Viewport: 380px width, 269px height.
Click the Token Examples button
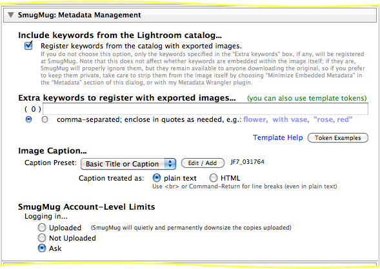pos(338,138)
